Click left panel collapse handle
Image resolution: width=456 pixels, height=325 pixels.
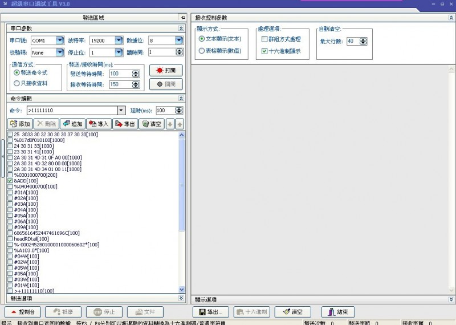coord(2,157)
